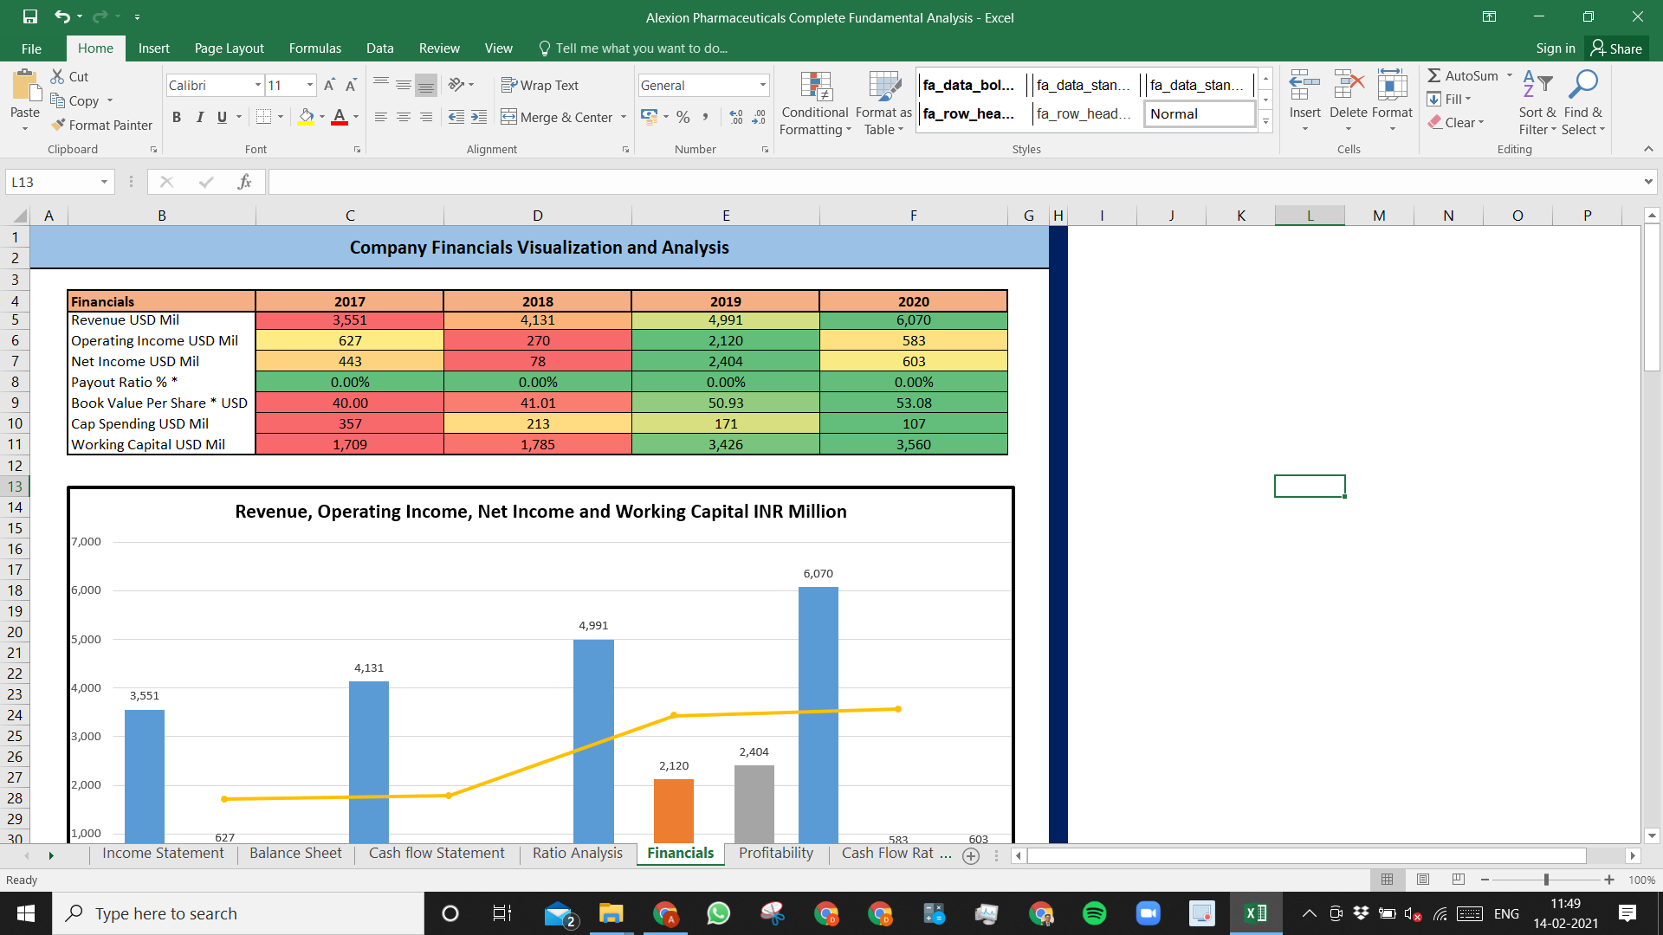The width and height of the screenshot is (1663, 935).
Task: Click the Insert Cells icon
Action: (x=1304, y=87)
